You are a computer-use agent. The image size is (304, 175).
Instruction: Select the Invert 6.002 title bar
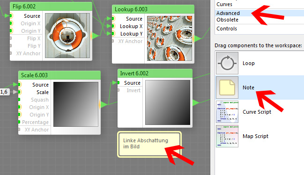155,73
